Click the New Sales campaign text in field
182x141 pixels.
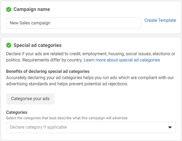click(x=30, y=23)
